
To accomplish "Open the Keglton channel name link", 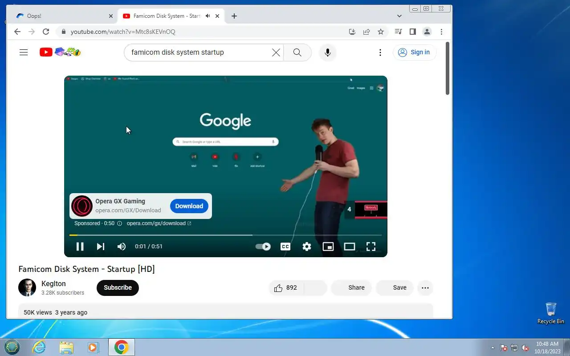I will pyautogui.click(x=53, y=284).
